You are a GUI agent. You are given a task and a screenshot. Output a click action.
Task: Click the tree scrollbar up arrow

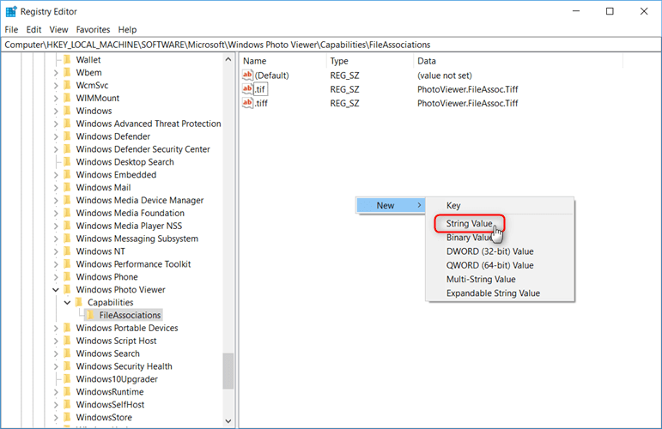228,59
